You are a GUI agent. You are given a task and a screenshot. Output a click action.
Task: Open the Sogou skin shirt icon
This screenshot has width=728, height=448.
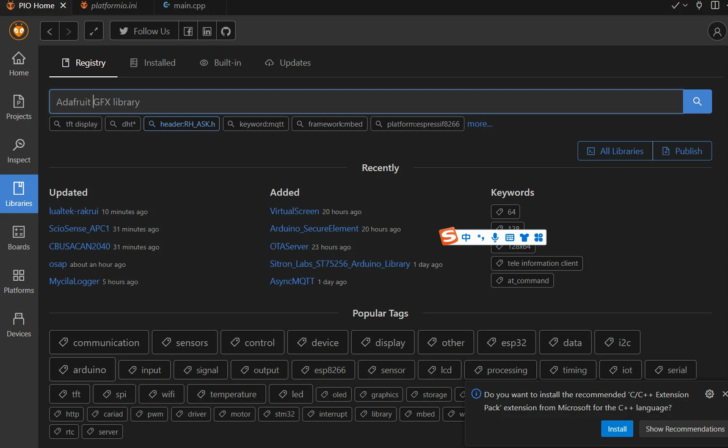click(x=524, y=237)
